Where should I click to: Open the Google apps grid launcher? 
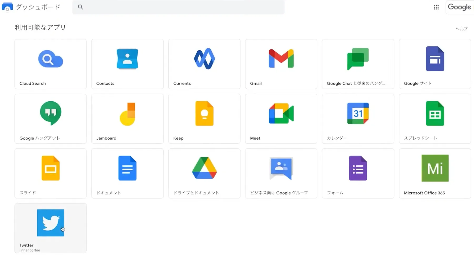[x=436, y=7]
